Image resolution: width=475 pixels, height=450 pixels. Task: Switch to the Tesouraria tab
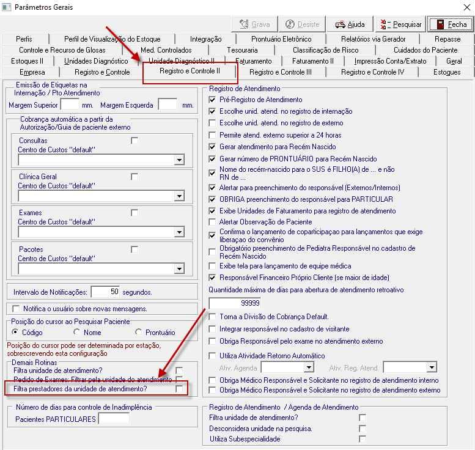(x=242, y=50)
